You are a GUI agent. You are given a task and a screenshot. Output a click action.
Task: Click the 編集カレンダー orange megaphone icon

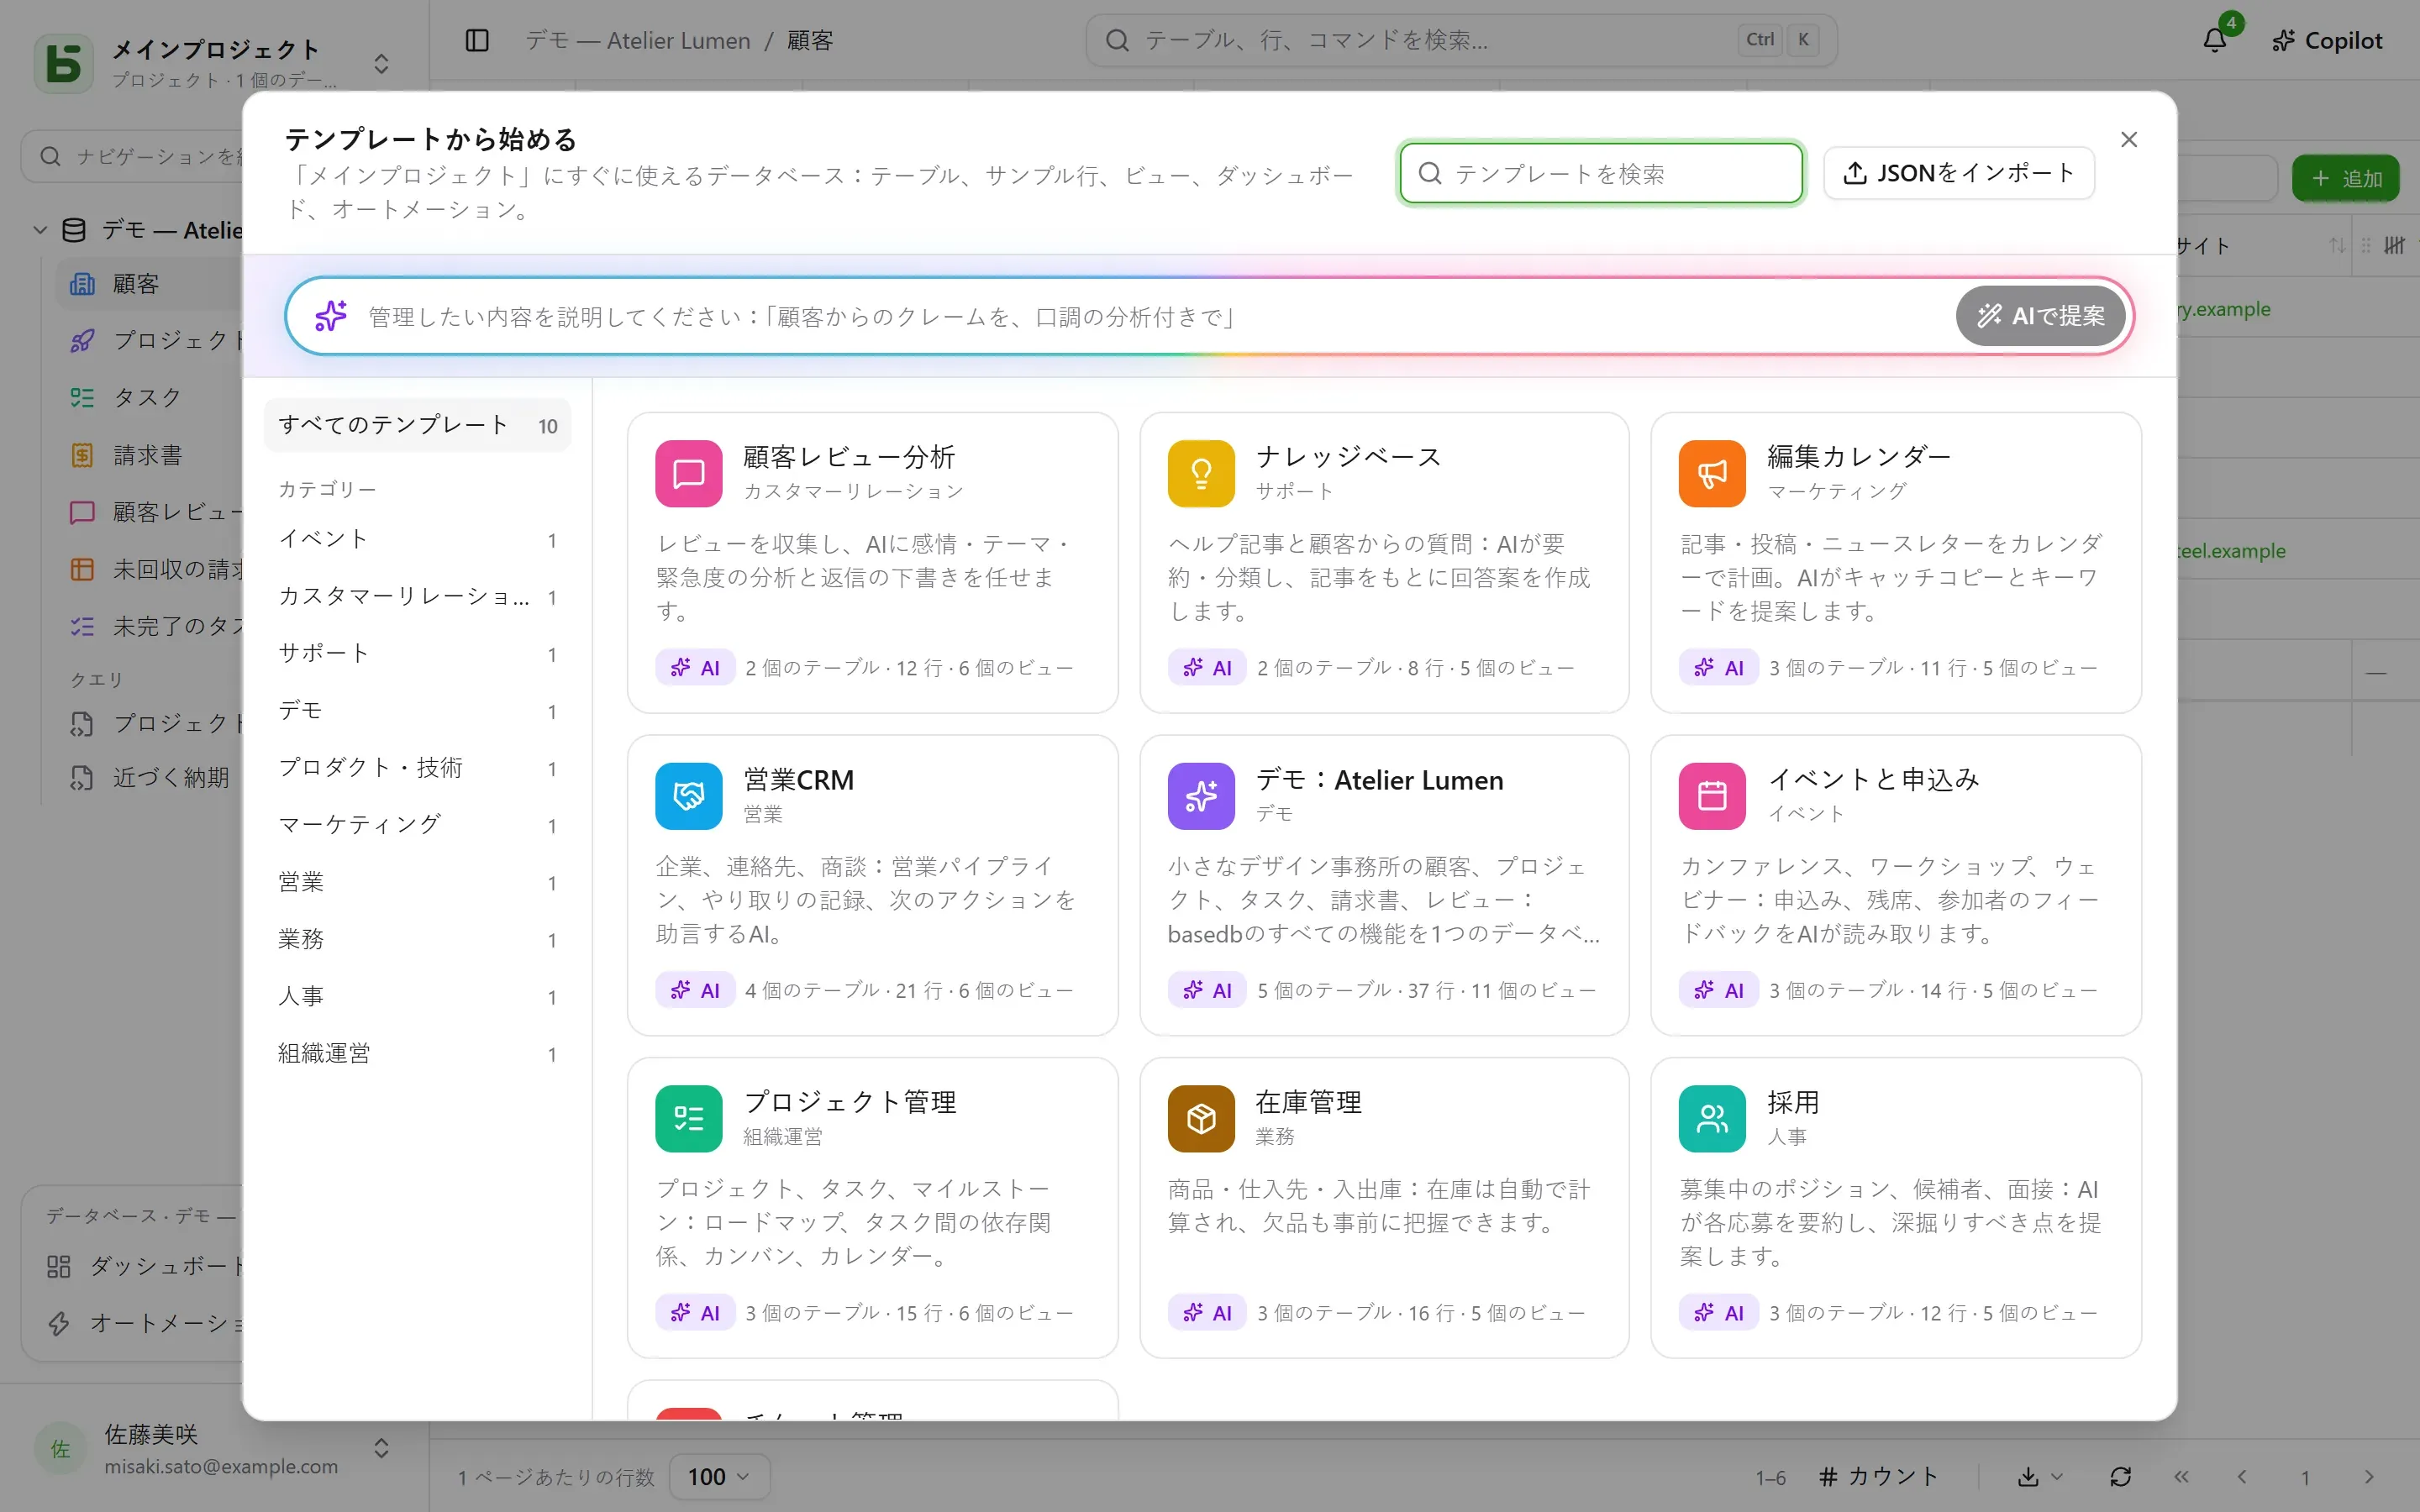1712,473
